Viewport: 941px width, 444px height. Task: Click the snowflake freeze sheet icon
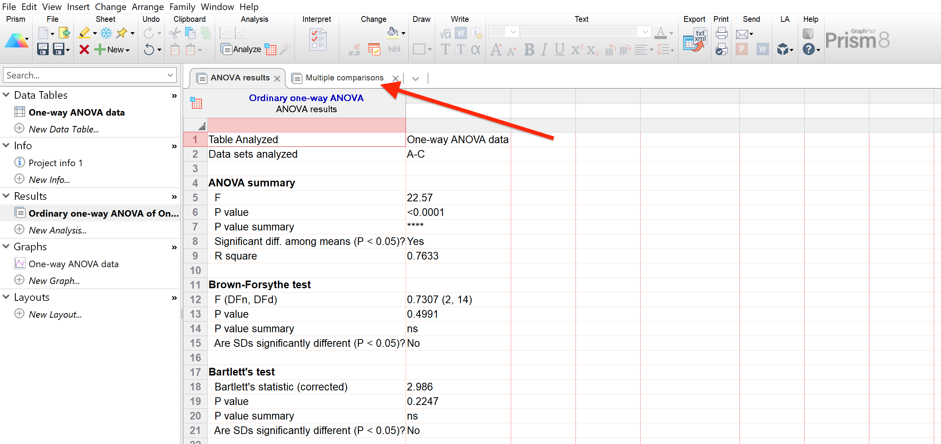click(x=106, y=33)
